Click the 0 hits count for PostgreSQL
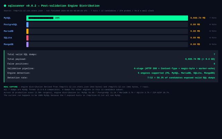Screen dimensions: 222x139 213,25
